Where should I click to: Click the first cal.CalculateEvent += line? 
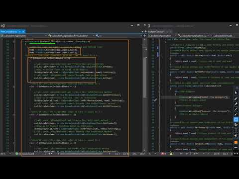[73, 67]
